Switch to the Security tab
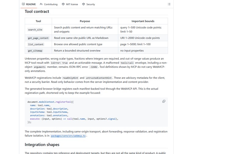This screenshot has width=246, height=154. point(89,4)
